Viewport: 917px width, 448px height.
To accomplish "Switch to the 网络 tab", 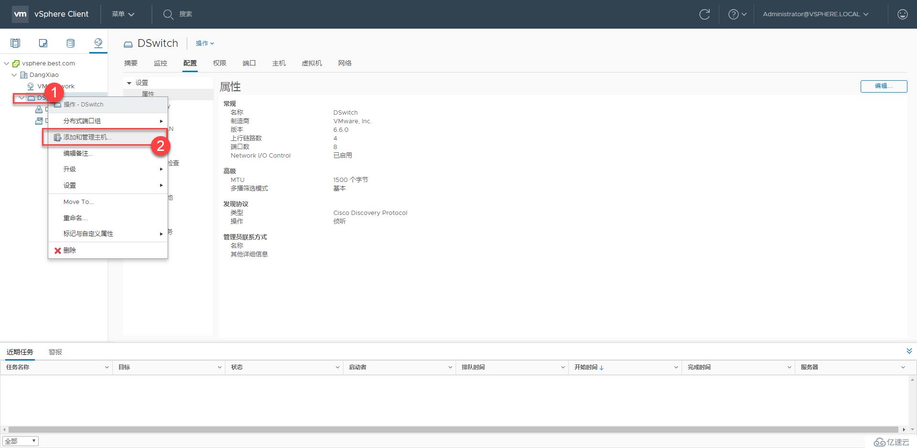I will click(x=345, y=63).
